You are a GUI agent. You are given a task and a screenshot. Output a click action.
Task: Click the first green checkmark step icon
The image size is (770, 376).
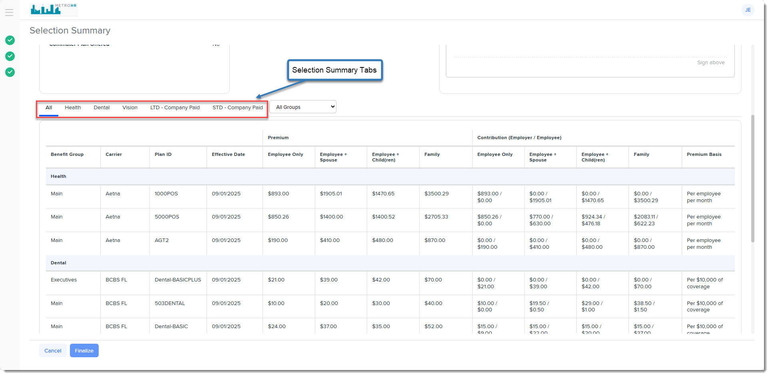point(10,40)
